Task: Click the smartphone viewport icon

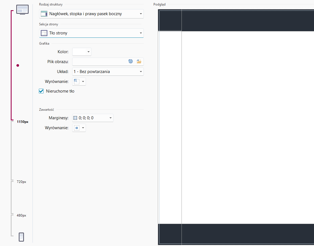Action: 21,237
